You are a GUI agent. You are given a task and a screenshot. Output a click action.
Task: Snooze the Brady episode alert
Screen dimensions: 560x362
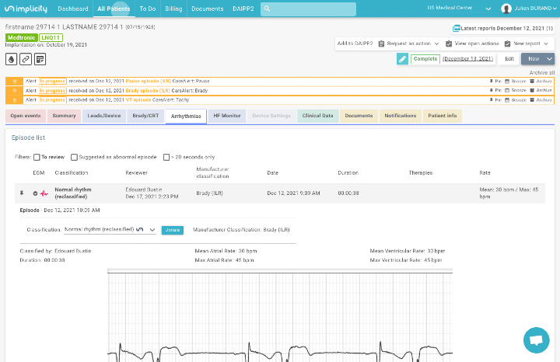coord(514,90)
